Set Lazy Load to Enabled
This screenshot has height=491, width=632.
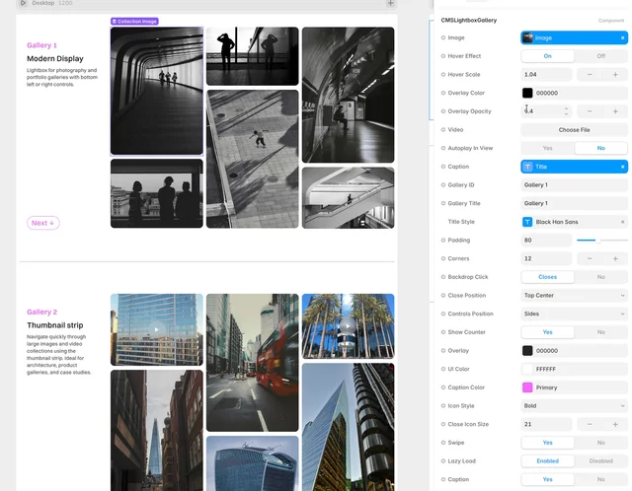(547, 461)
